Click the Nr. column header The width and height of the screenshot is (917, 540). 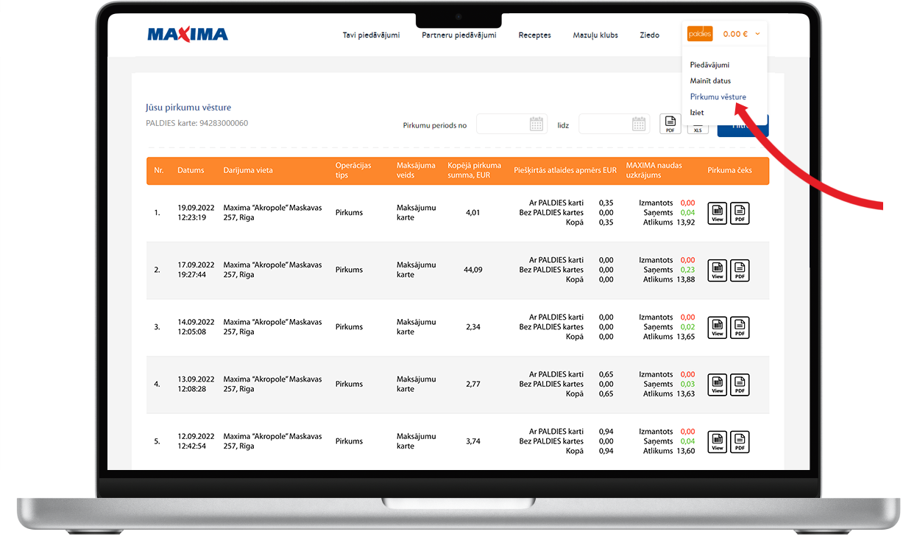(x=159, y=170)
